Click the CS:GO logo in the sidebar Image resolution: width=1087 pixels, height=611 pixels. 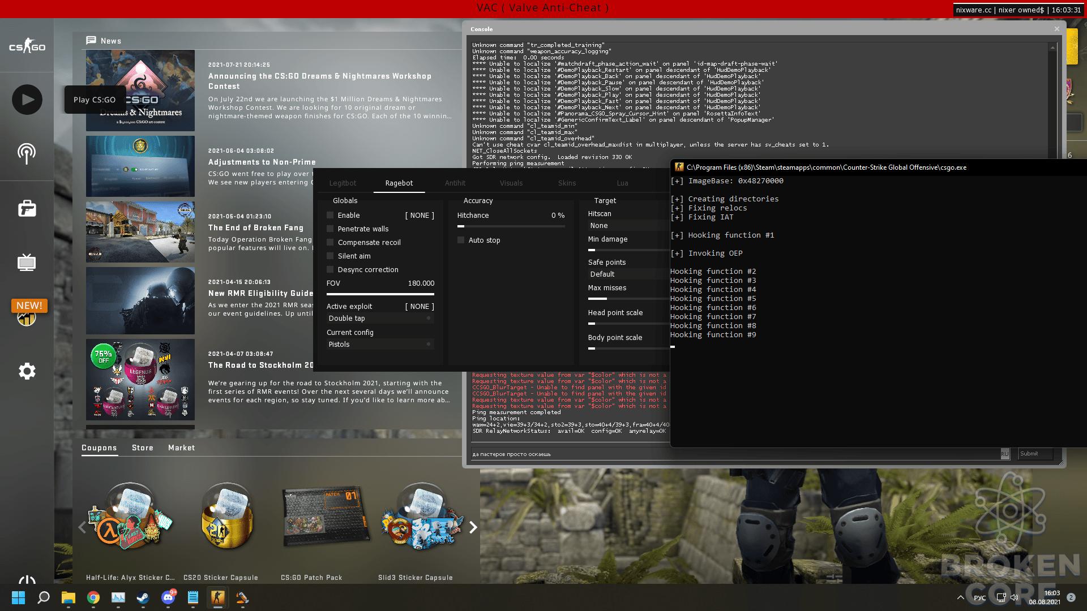coord(27,46)
